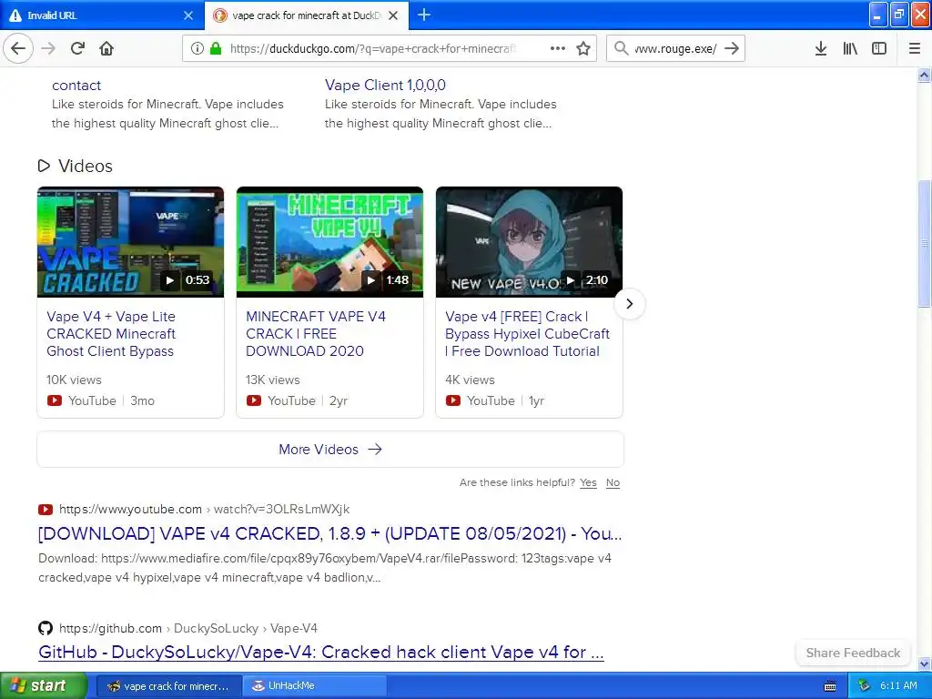This screenshot has height=699, width=932.
Task: Bookmark this page with the star
Action: tap(583, 48)
